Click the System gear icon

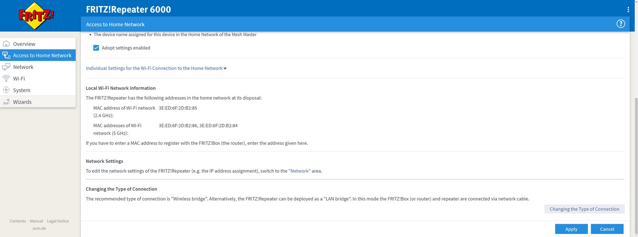(6, 90)
